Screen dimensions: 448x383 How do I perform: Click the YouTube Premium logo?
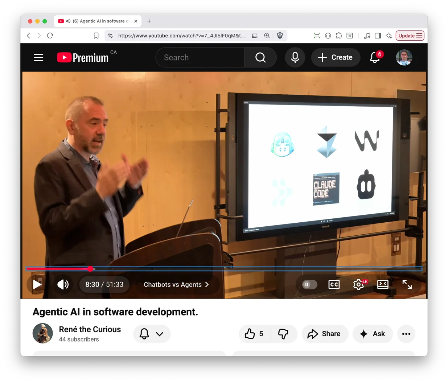point(82,57)
